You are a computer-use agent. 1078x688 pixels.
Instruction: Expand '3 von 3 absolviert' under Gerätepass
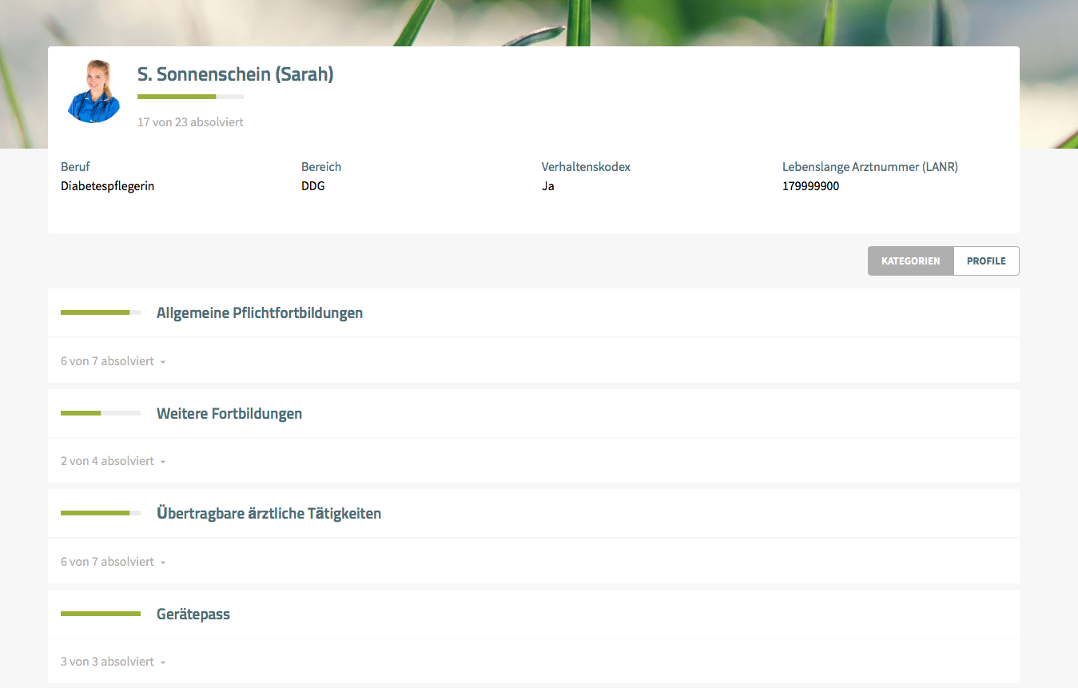[113, 662]
